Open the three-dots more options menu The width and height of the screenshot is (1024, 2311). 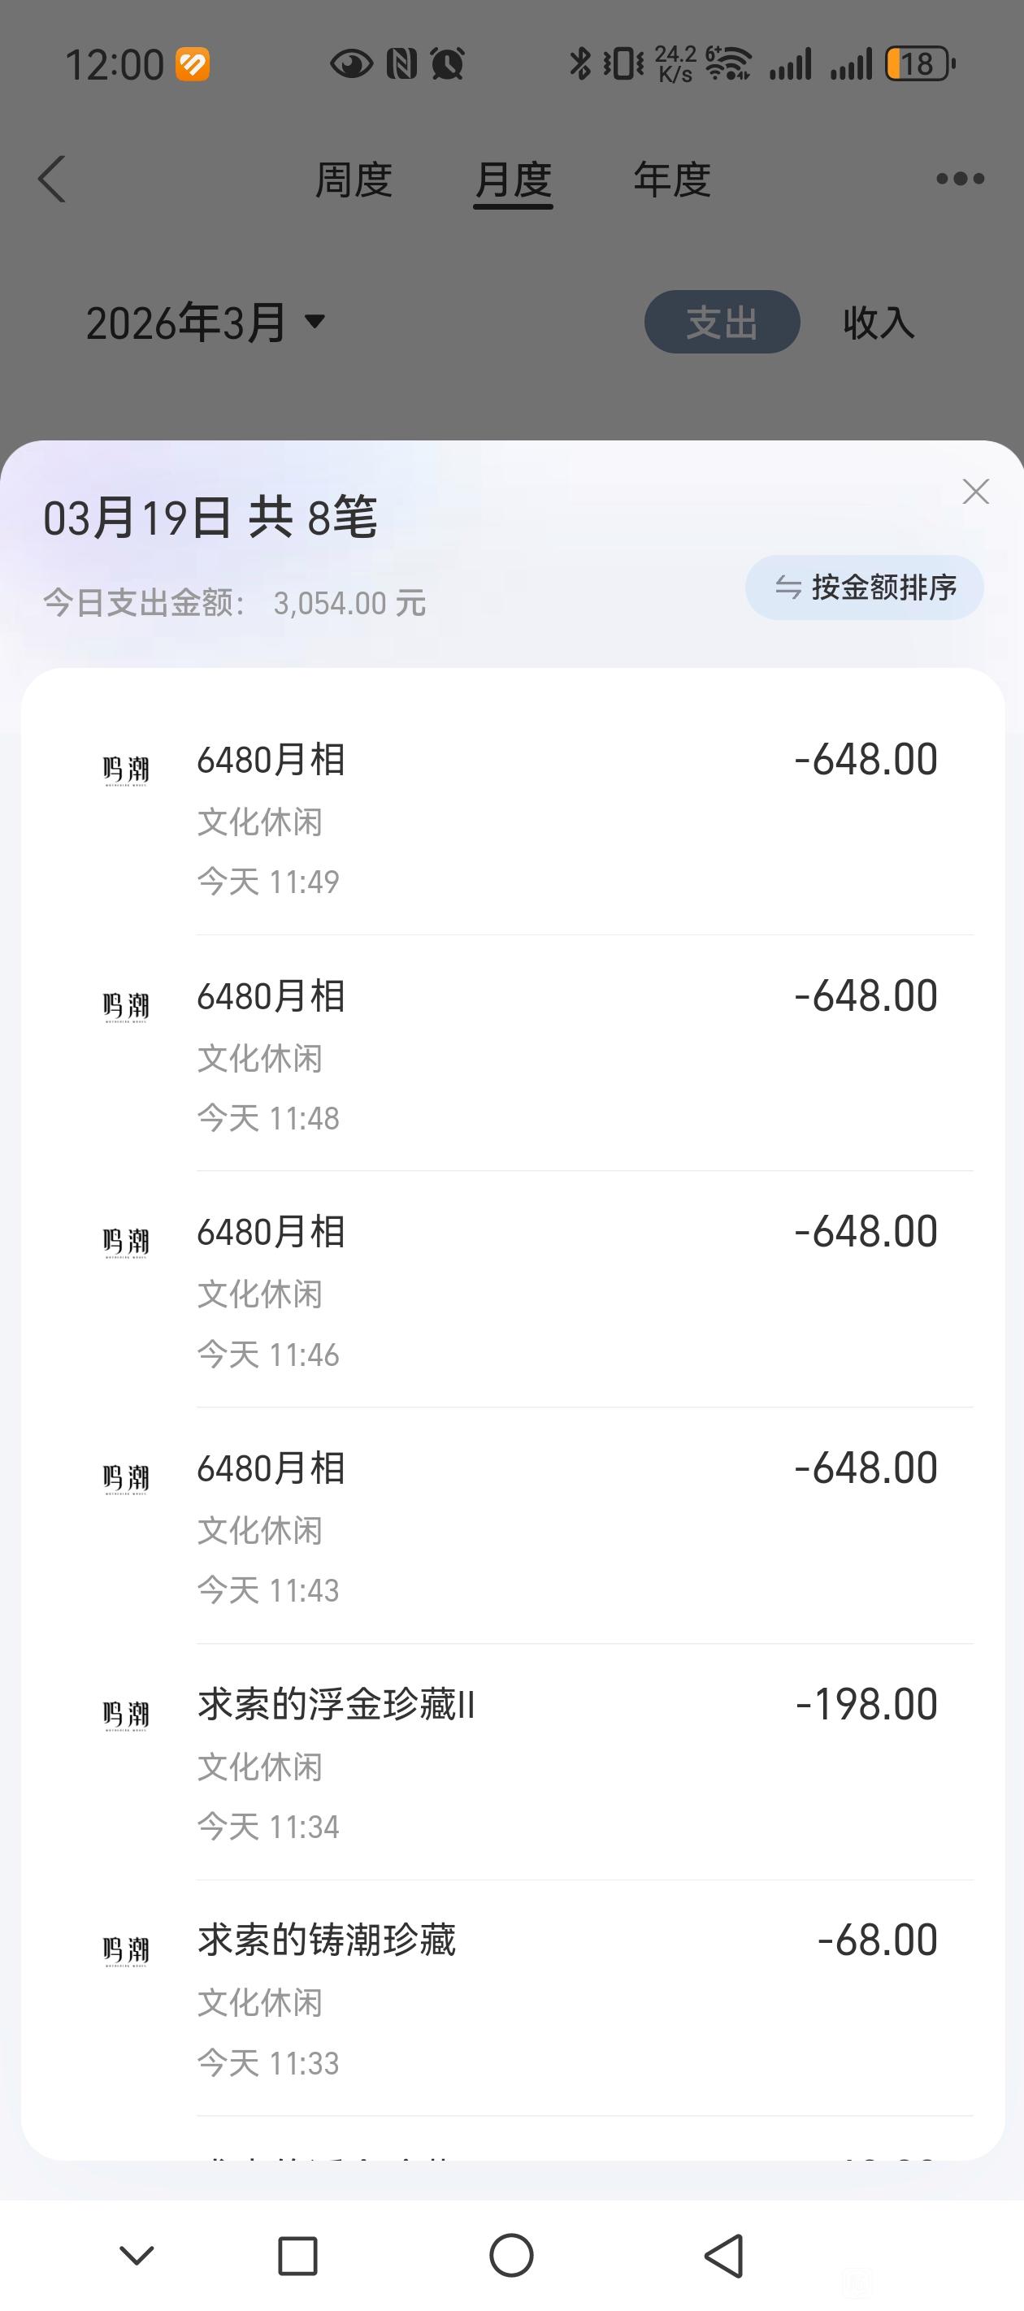point(959,180)
